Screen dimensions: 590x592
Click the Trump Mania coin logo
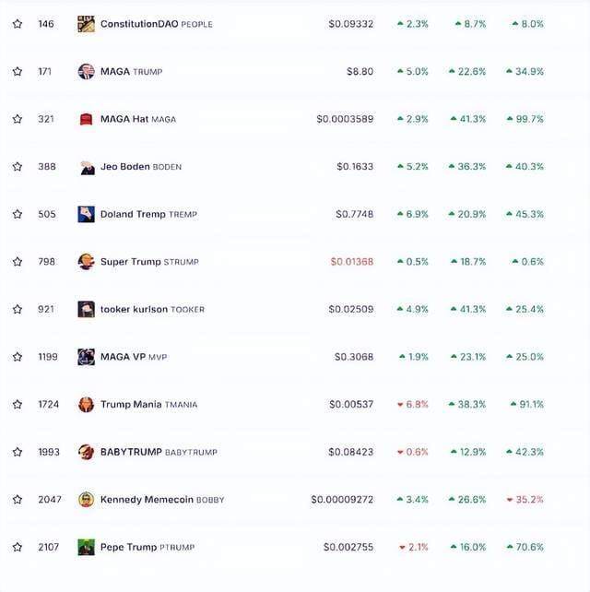pos(86,405)
